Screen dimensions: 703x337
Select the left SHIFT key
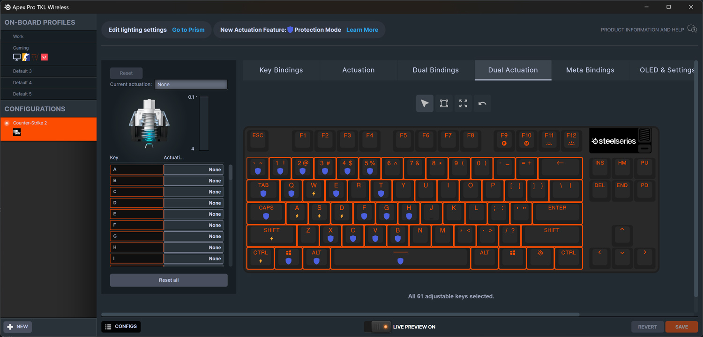271,235
